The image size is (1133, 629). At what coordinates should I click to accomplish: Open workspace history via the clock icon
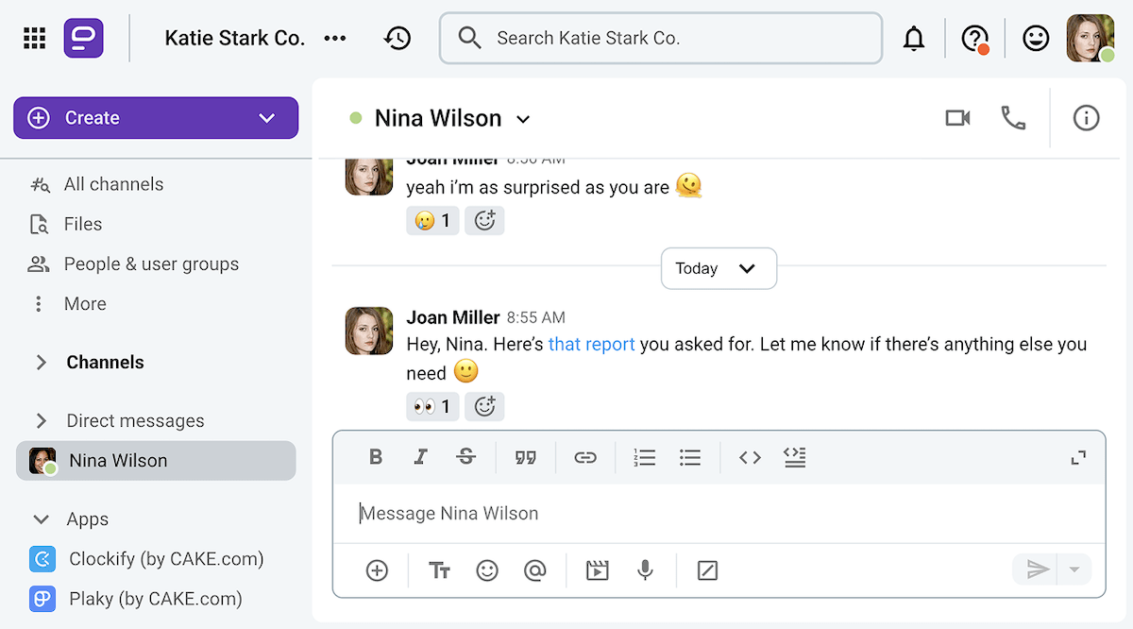pos(397,38)
